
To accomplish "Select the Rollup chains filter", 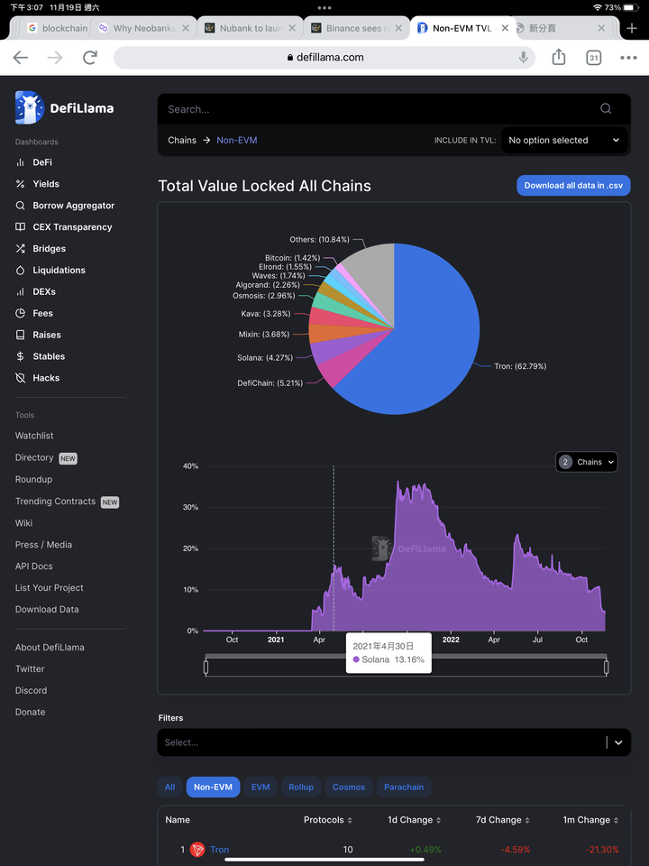I will pos(301,787).
